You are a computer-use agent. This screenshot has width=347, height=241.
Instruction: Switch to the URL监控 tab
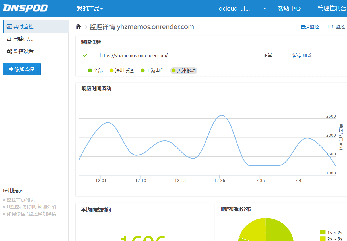coord(336,27)
